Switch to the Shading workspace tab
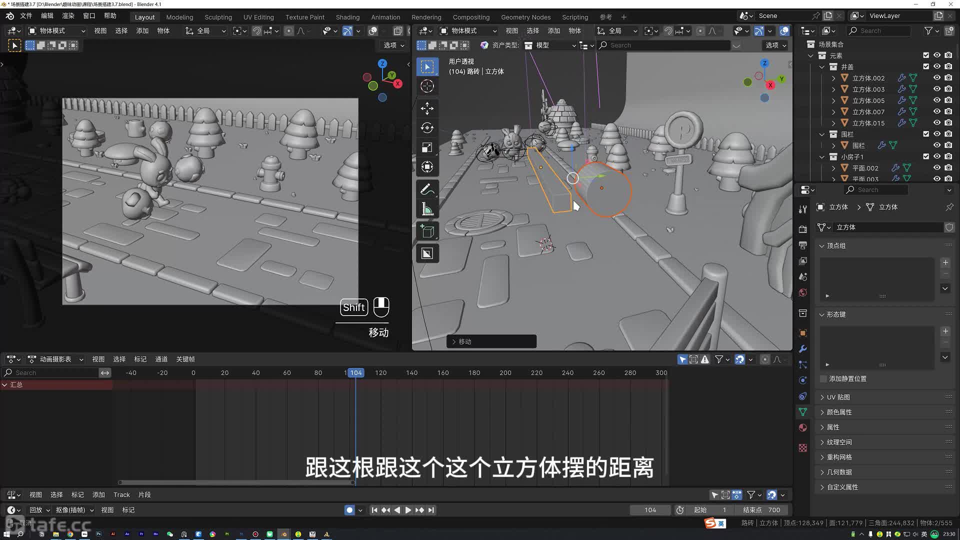The width and height of the screenshot is (960, 540). pyautogui.click(x=347, y=17)
